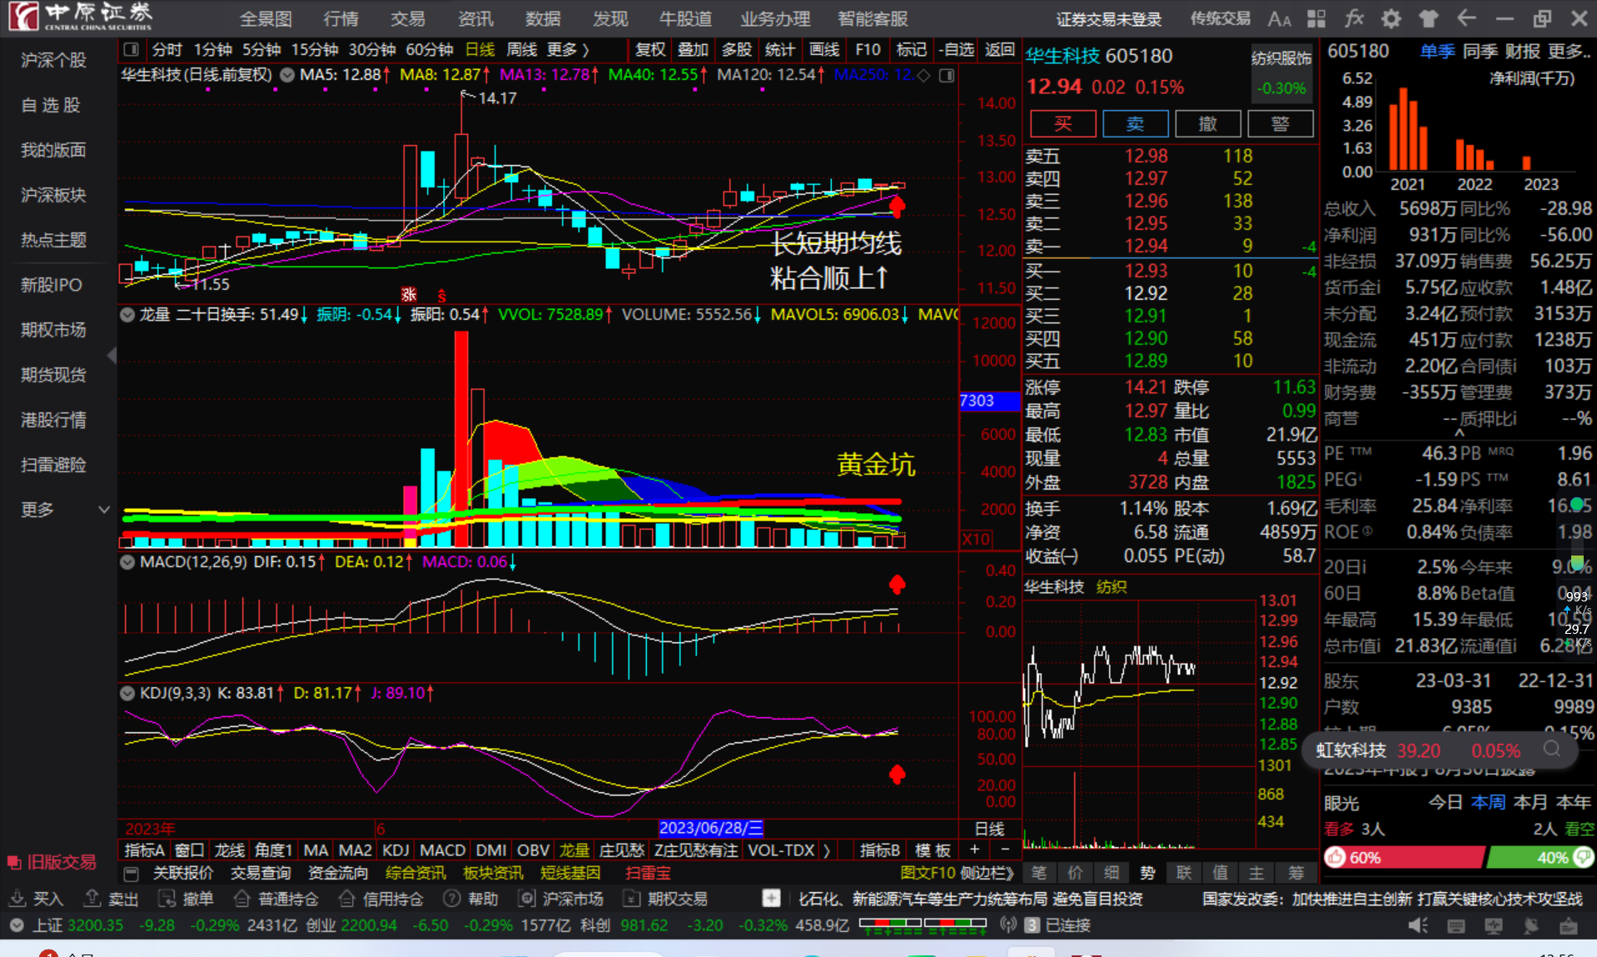The image size is (1597, 957).
Task: Expand the 侧边栏 sidebar toggle
Action: [x=986, y=874]
